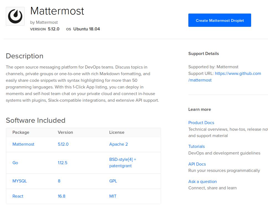Click the Mattermost package link in table
This screenshot has width=268, height=212.
point(23,144)
